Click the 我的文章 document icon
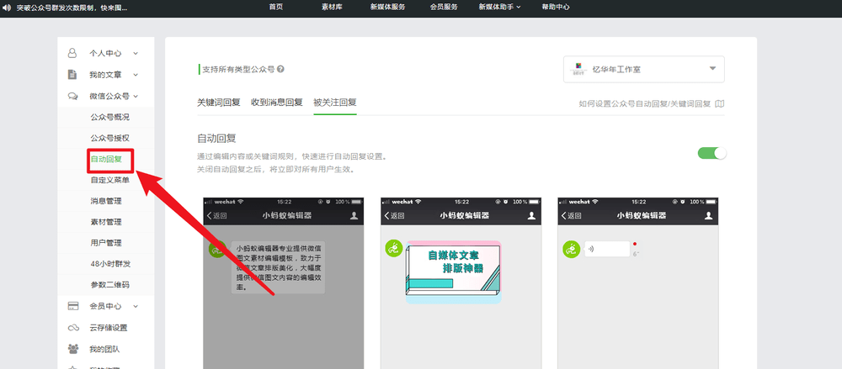This screenshot has height=369, width=842. pos(72,75)
